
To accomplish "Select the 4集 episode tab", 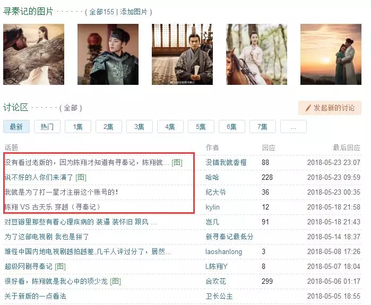I will pos(170,127).
